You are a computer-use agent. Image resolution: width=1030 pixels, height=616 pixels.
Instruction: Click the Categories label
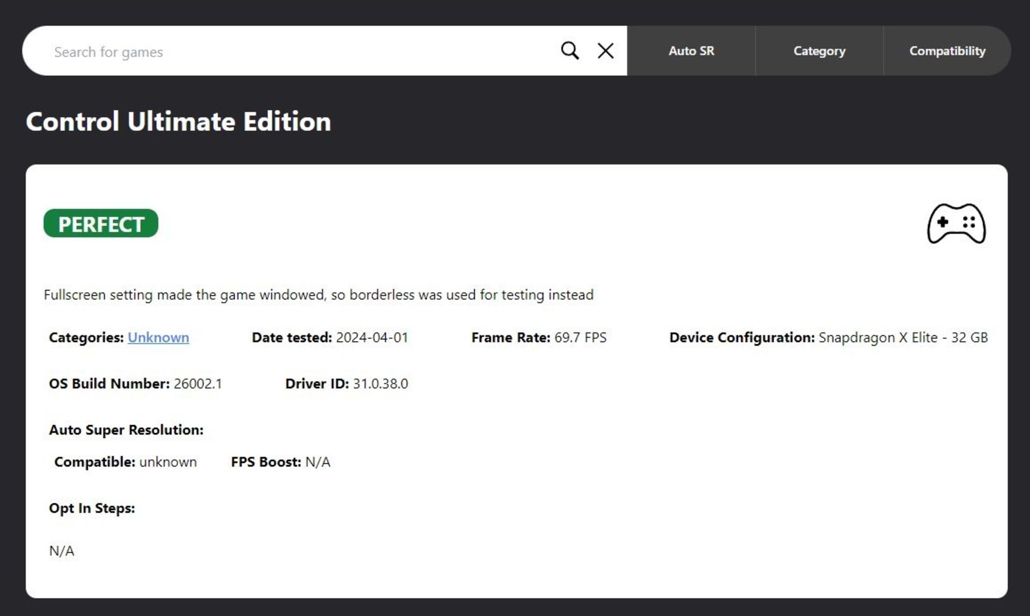86,338
